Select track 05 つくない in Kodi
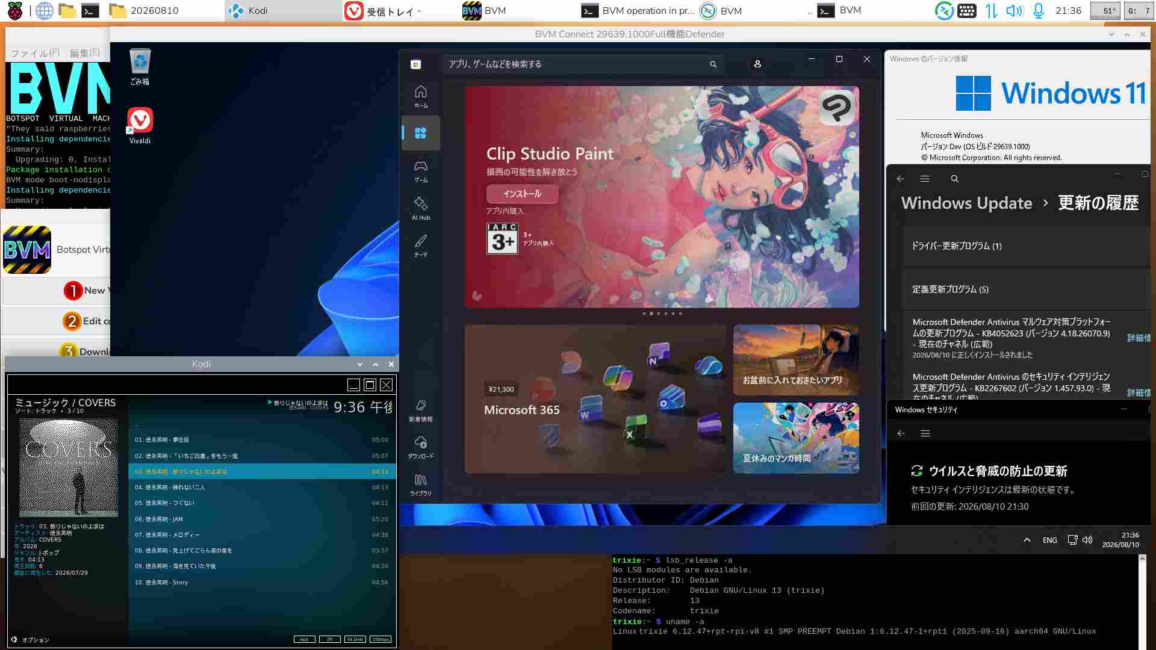Viewport: 1156px width, 650px height. point(261,503)
